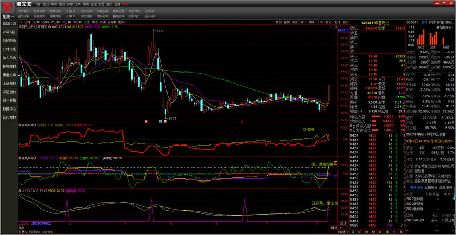Viewport: 456px width, 235px height.
Task: Open the 关联报价 bottom tab
Action: [x=34, y=232]
